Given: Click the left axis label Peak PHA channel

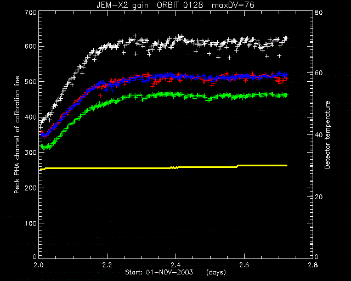Looking at the screenshot, I should coord(17,134).
